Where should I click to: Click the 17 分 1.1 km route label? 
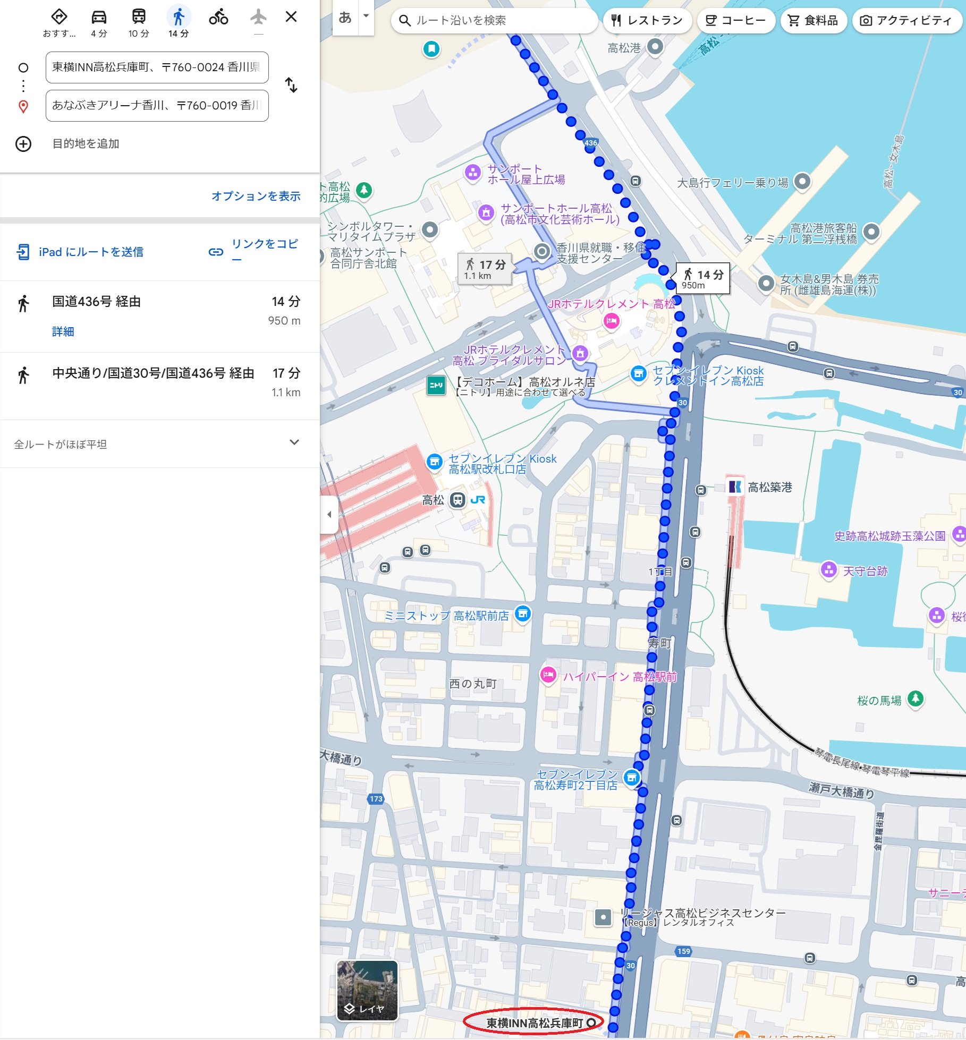485,269
